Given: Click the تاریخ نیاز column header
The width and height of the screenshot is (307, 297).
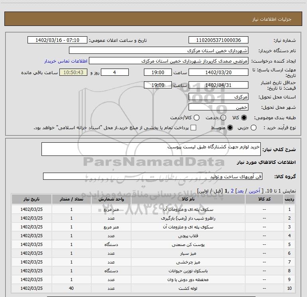Looking at the screenshot, I should [x=31, y=199].
